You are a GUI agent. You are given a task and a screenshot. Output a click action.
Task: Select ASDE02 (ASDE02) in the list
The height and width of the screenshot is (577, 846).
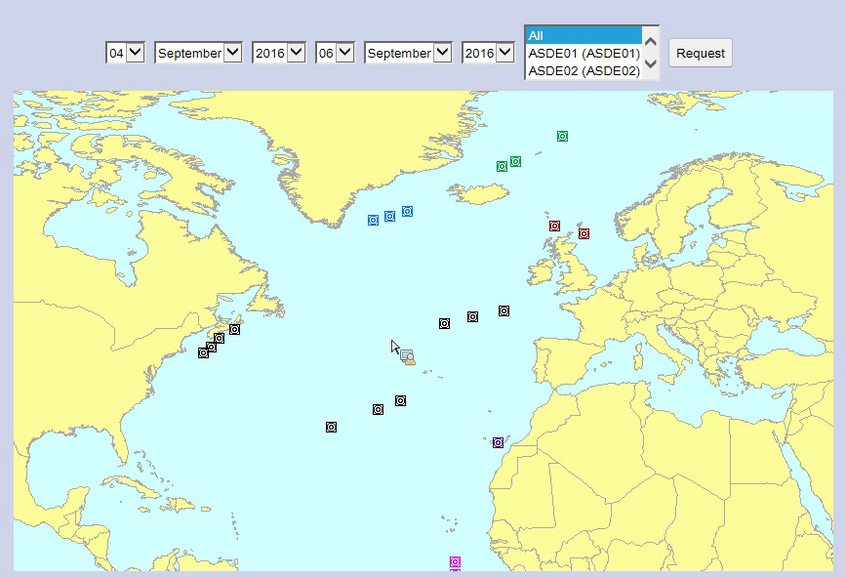click(584, 70)
